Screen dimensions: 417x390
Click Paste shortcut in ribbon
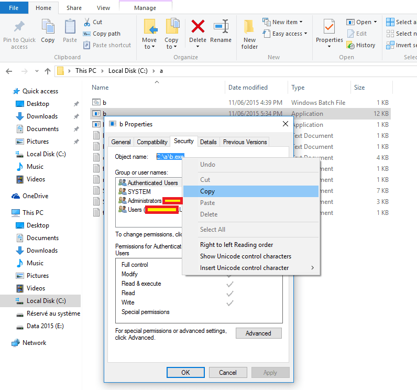point(107,45)
